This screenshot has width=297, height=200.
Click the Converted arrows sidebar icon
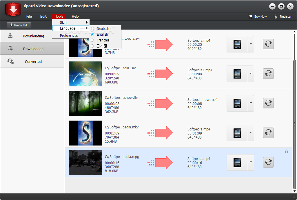10,61
